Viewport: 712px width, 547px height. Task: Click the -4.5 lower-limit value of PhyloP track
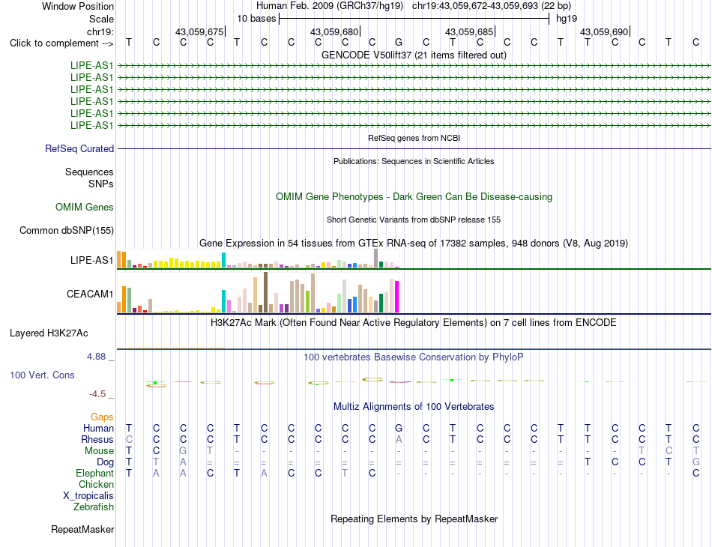tap(97, 394)
